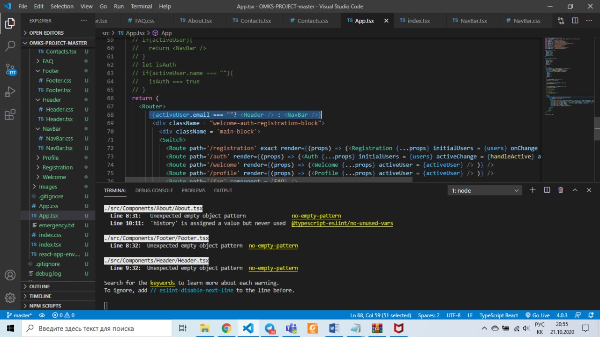
Task: Expand the OUTLINE section
Action: coord(39,286)
